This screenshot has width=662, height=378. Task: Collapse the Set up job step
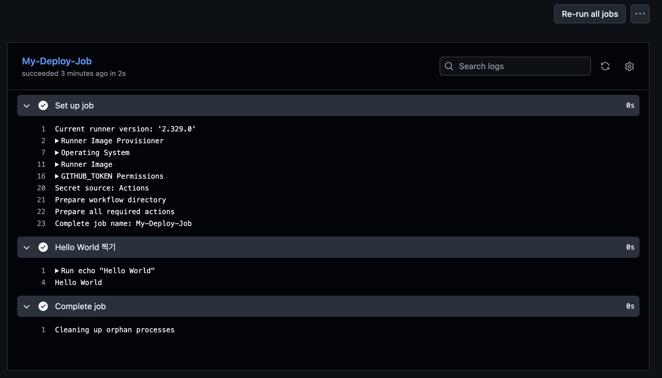point(27,105)
